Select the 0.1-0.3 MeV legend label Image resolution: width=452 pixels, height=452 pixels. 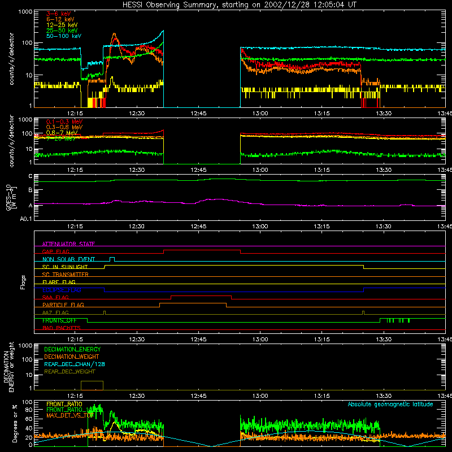[64, 121]
